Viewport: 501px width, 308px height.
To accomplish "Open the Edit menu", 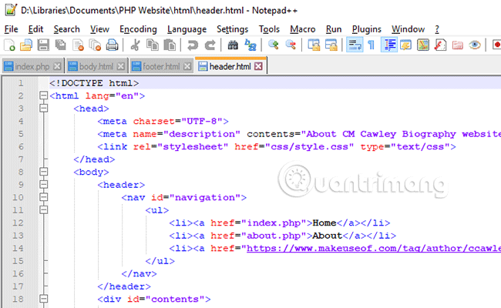I will point(35,29).
